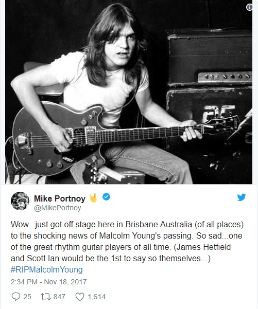Image resolution: width=258 pixels, height=309 pixels.
Task: Click the reply speech bubble icon
Action: (x=16, y=297)
